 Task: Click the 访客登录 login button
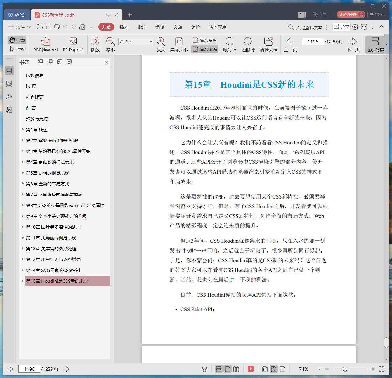pos(349,14)
